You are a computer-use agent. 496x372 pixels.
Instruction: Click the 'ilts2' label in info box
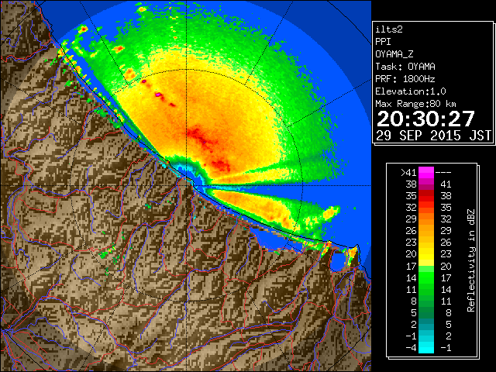389,29
